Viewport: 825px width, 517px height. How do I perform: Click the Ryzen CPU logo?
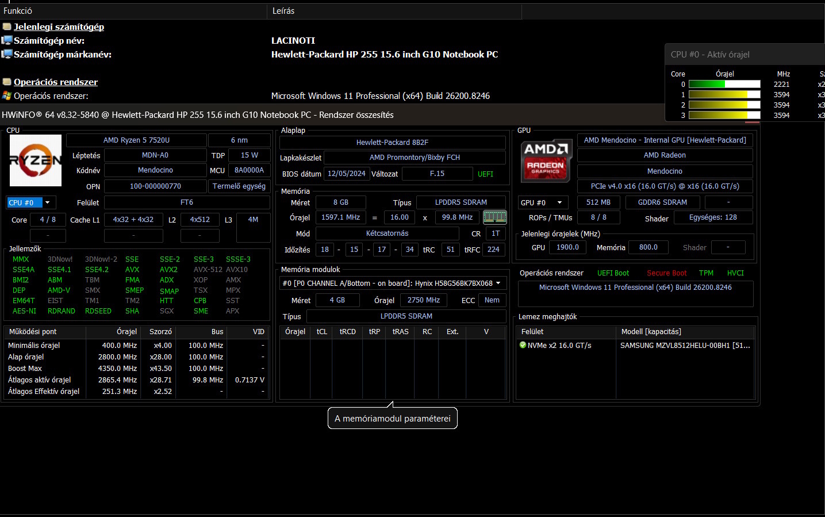36,160
